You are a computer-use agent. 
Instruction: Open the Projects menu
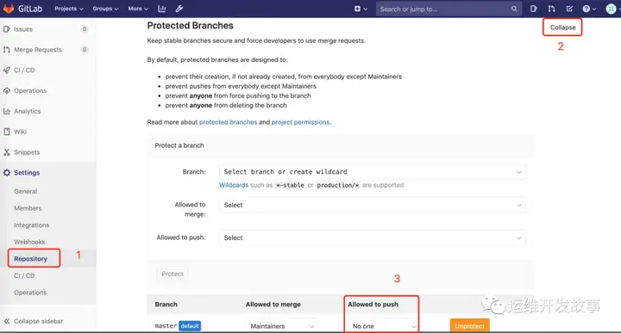coord(69,9)
